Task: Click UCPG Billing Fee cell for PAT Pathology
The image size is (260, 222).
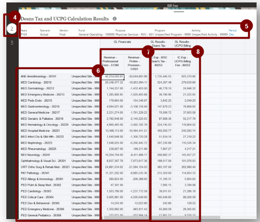Action: point(185,173)
